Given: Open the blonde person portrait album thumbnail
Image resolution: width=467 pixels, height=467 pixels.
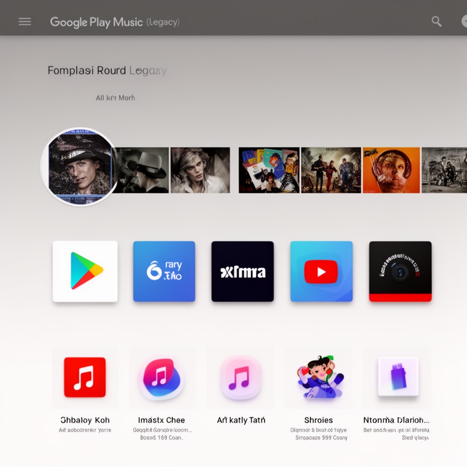Looking at the screenshot, I should 200,170.
